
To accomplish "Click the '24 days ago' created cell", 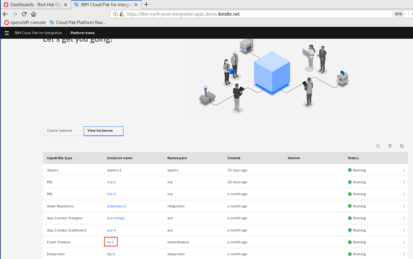I will click(237, 182).
